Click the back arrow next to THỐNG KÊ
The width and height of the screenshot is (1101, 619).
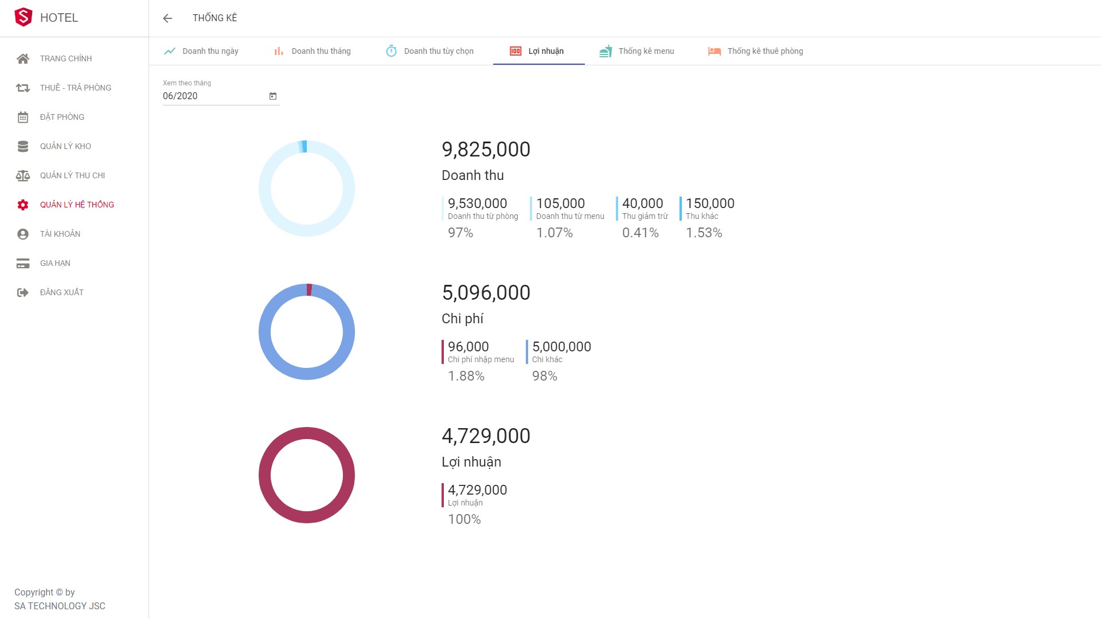point(167,18)
